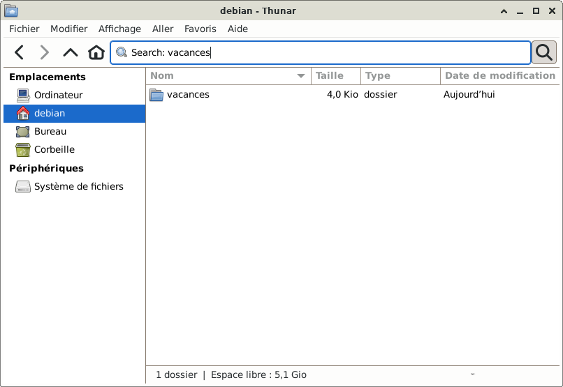Viewport: 563px width, 387px height.
Task: Click the sort arrow in Nom column
Action: point(301,75)
